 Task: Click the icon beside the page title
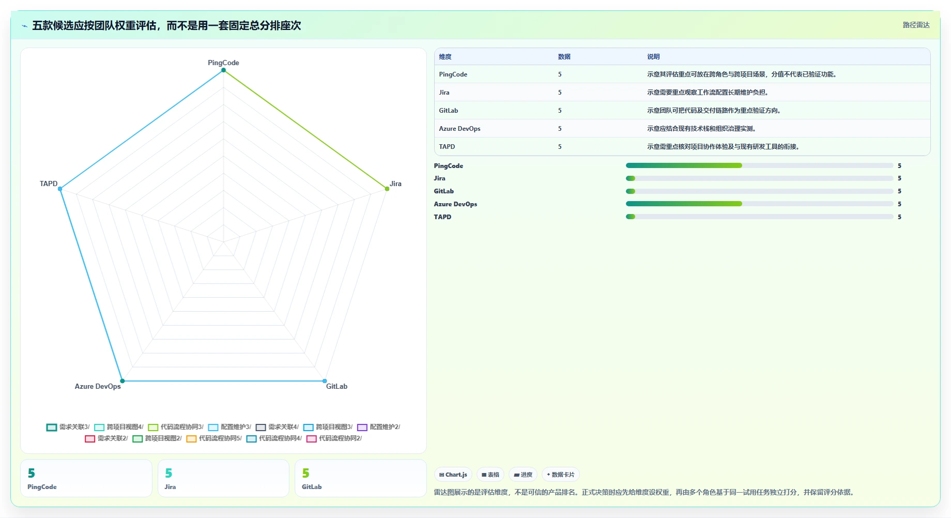click(x=24, y=26)
